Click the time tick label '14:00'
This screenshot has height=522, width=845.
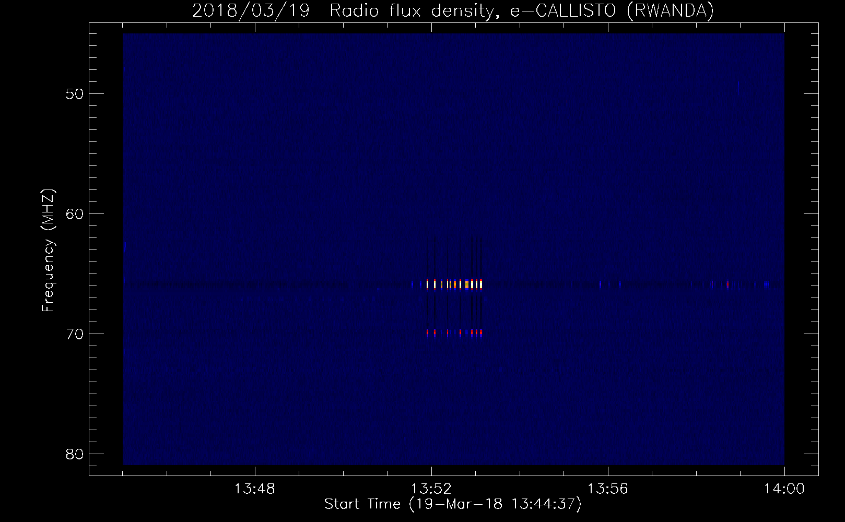point(784,489)
